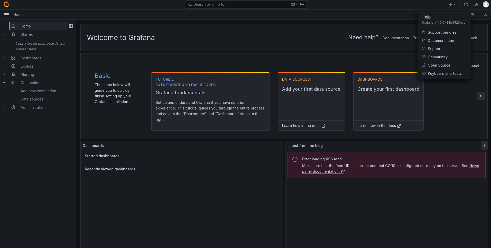Click the Starred star icon

pos(13,34)
